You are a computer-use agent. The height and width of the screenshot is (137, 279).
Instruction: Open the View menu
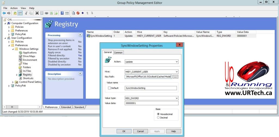23,8
